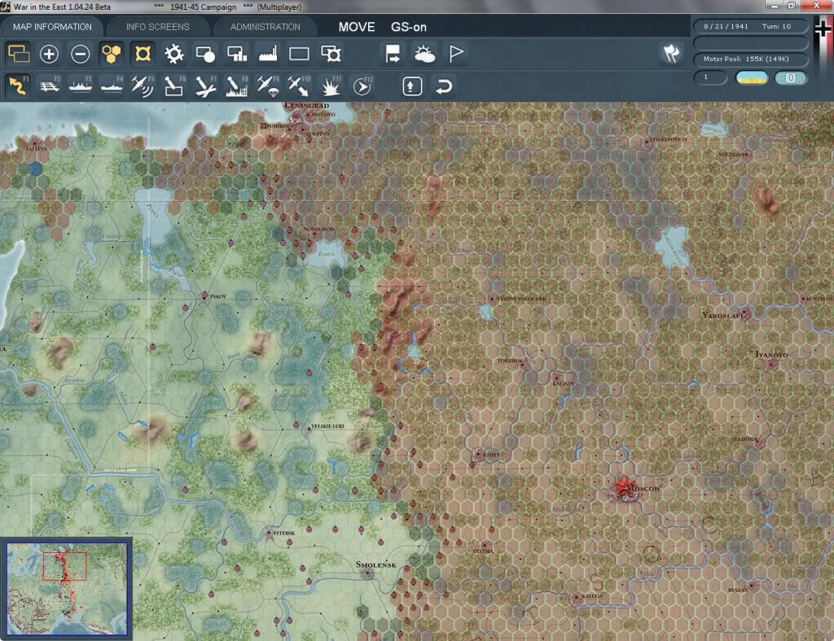834x641 pixels.
Task: Open the weather sun-and-cloud icon
Action: (x=424, y=54)
